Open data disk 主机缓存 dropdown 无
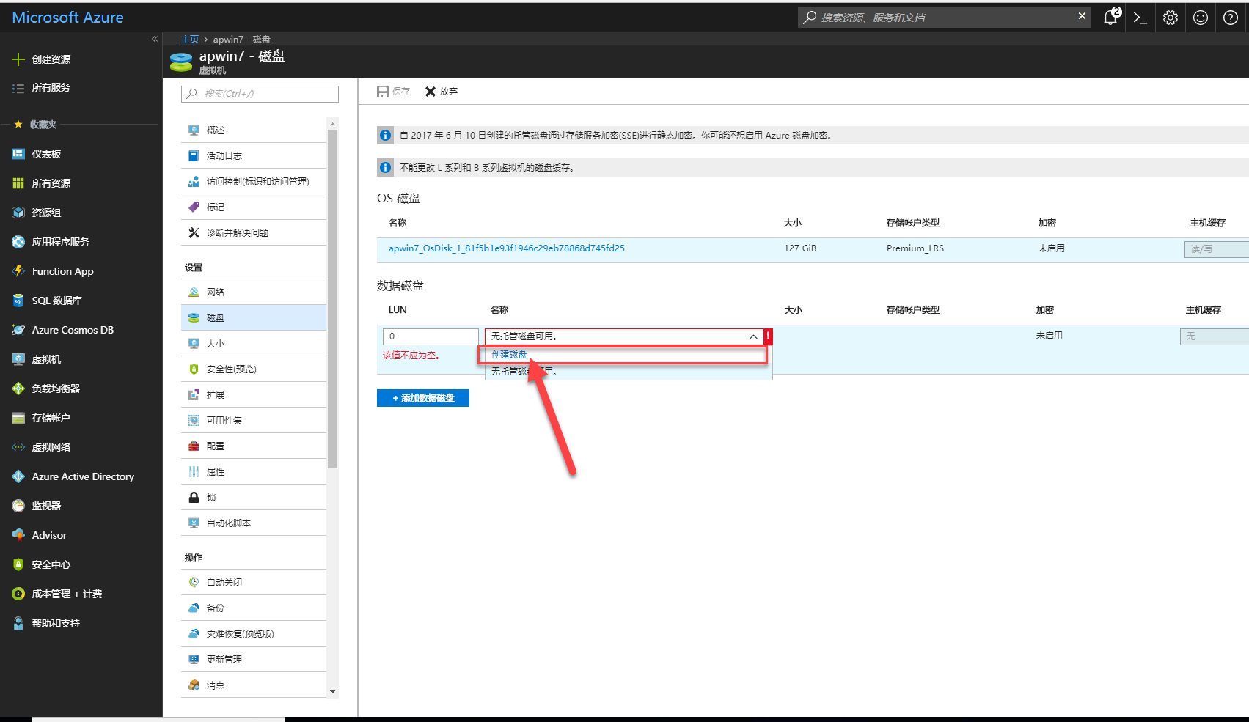Image resolution: width=1249 pixels, height=722 pixels. point(1214,336)
